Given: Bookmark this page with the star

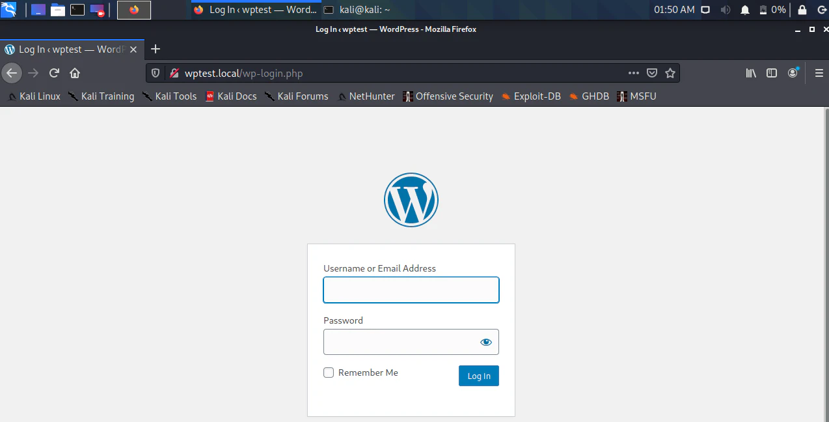Looking at the screenshot, I should [x=670, y=74].
